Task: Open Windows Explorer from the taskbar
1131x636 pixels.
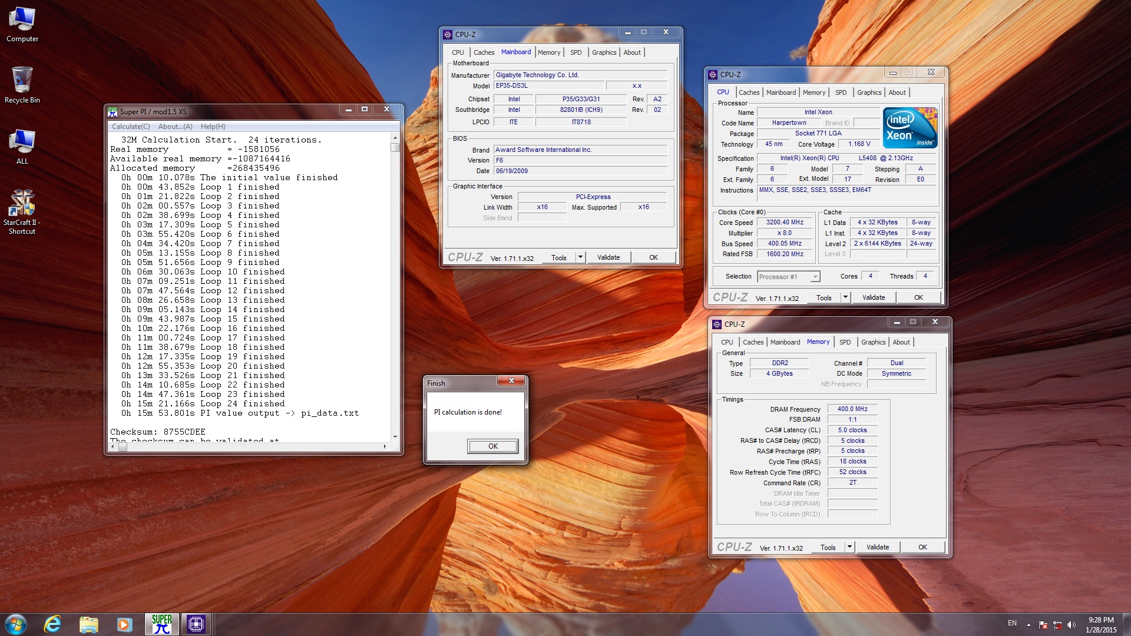Action: [88, 624]
